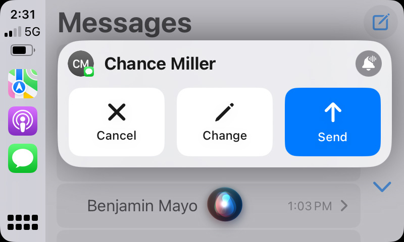The image size is (404, 242).
Task: Click the up arrow on Send
Action: pos(333,112)
